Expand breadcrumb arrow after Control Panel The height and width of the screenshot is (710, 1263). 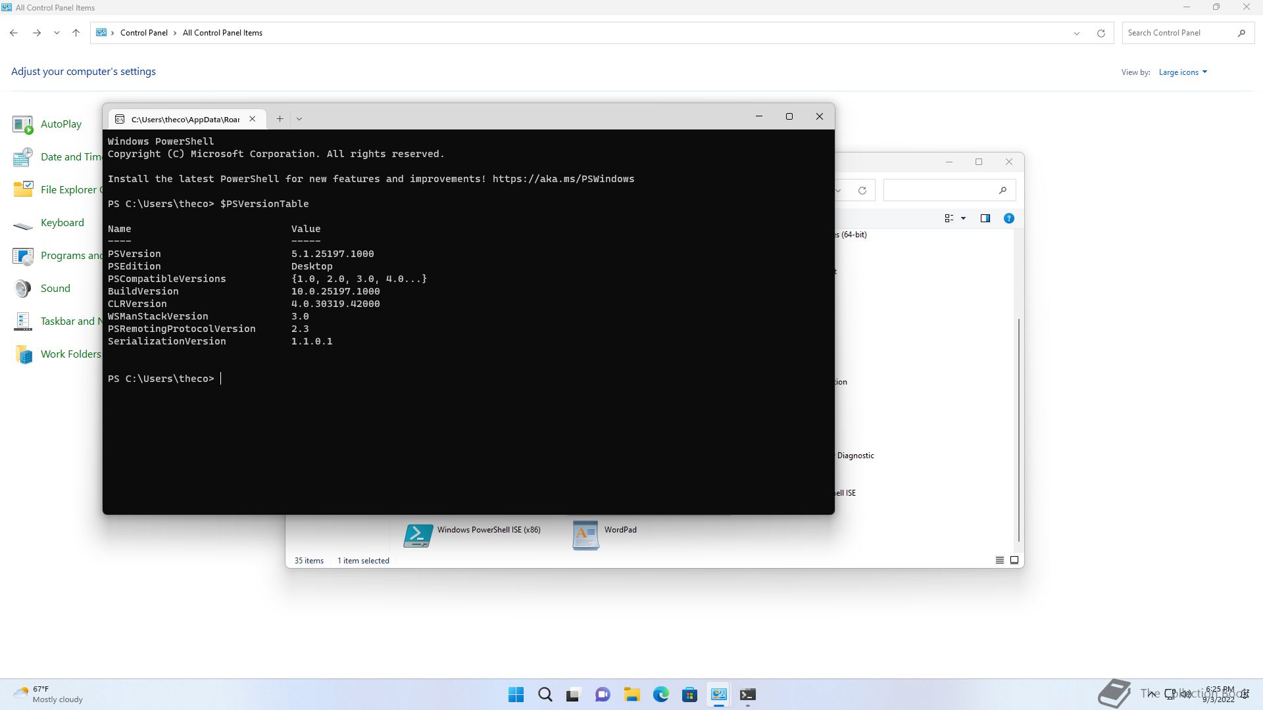click(x=175, y=33)
